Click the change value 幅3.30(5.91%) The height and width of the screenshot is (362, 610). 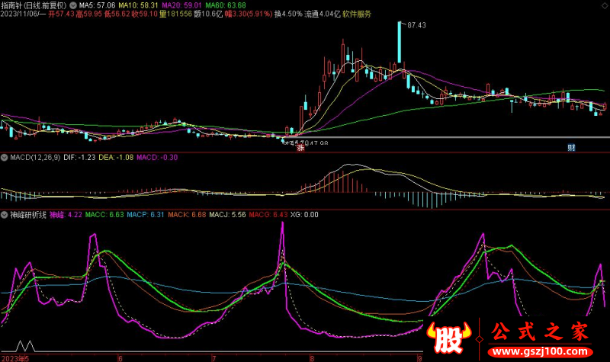pos(249,14)
